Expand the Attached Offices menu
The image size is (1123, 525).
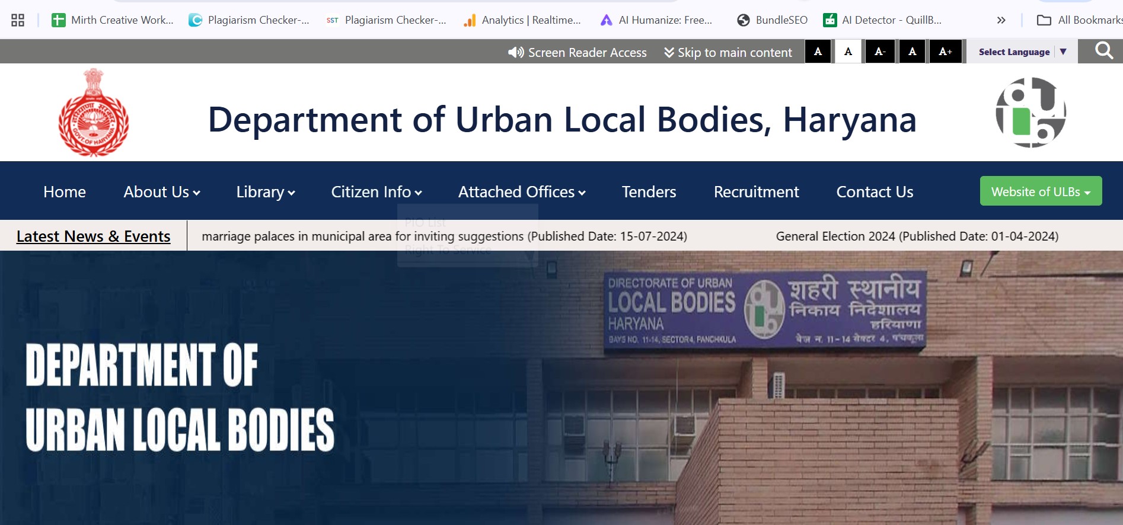click(x=522, y=192)
